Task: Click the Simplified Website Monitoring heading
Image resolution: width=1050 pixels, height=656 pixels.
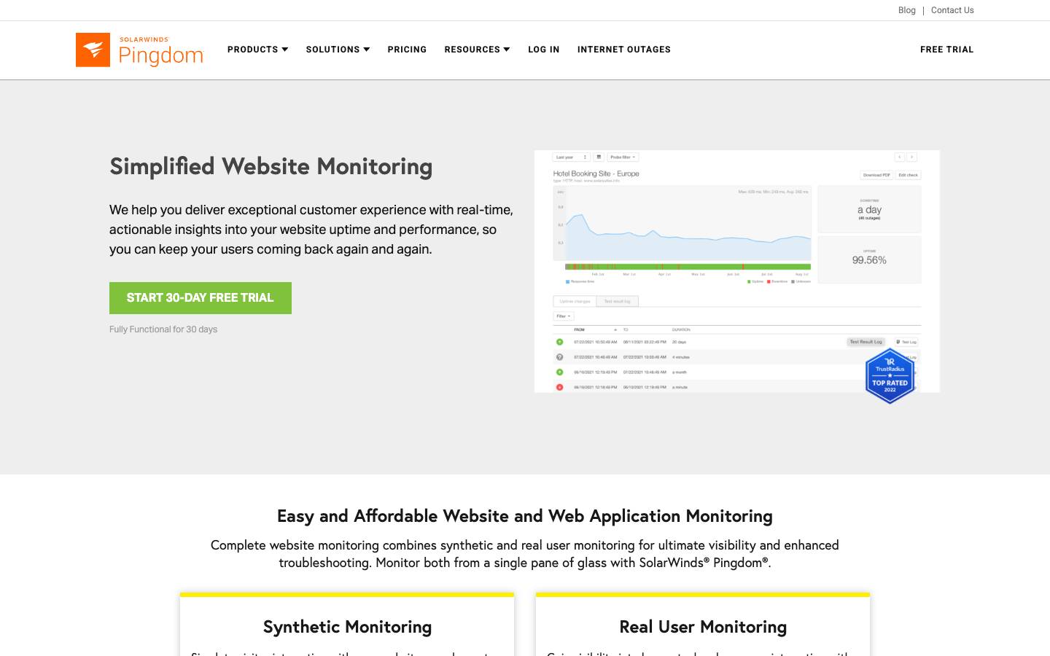Action: click(x=271, y=166)
